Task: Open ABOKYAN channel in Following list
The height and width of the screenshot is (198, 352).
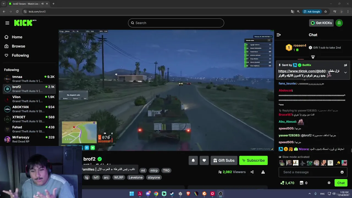Action: coord(29,109)
